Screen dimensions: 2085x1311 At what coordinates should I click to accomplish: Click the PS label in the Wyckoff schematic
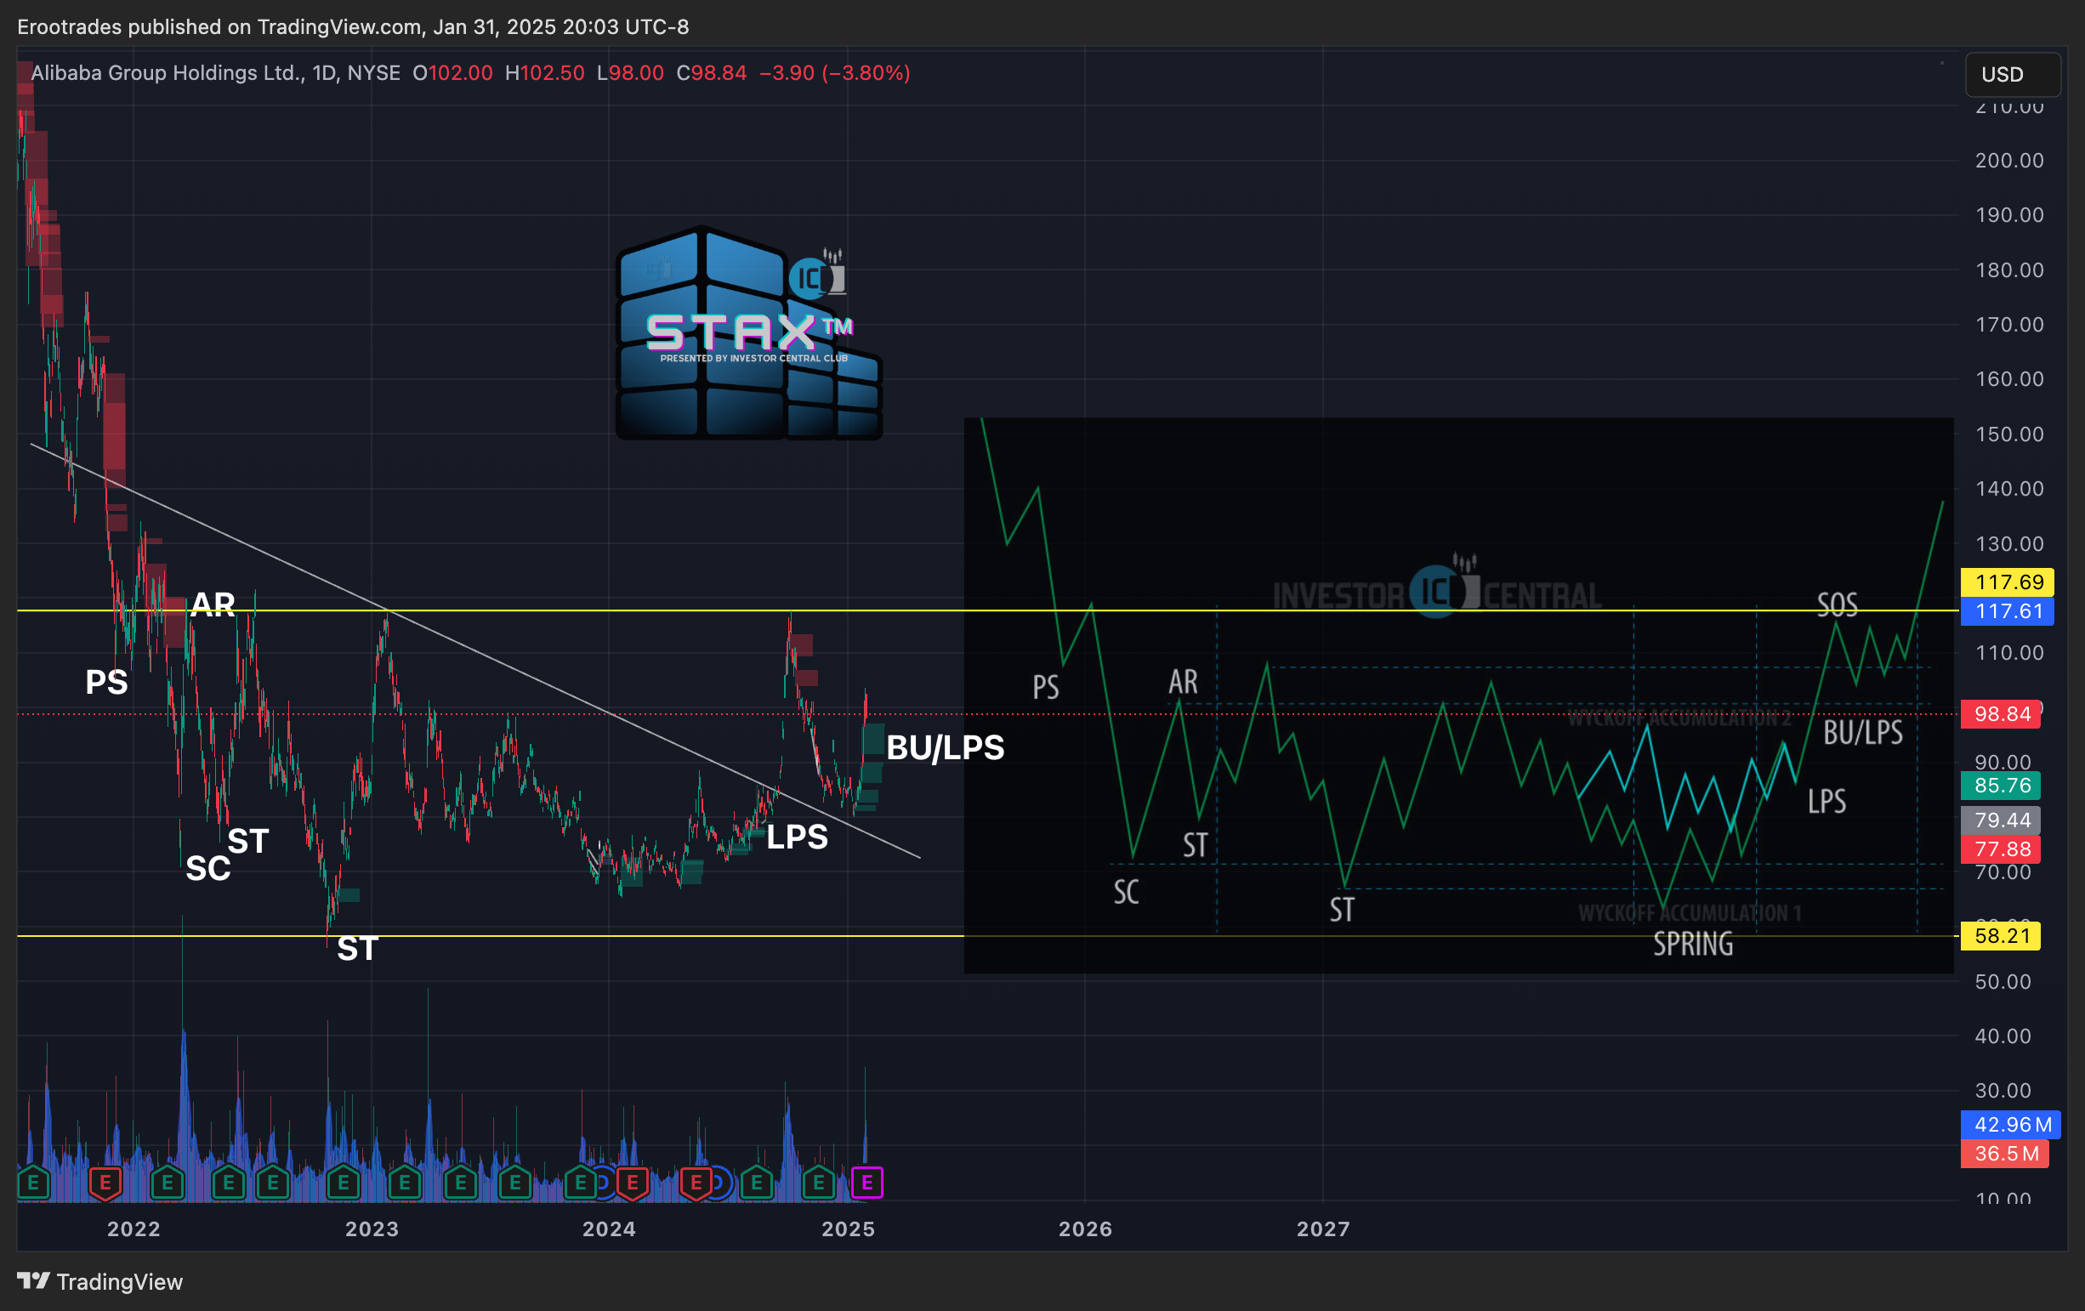pyautogui.click(x=1046, y=688)
